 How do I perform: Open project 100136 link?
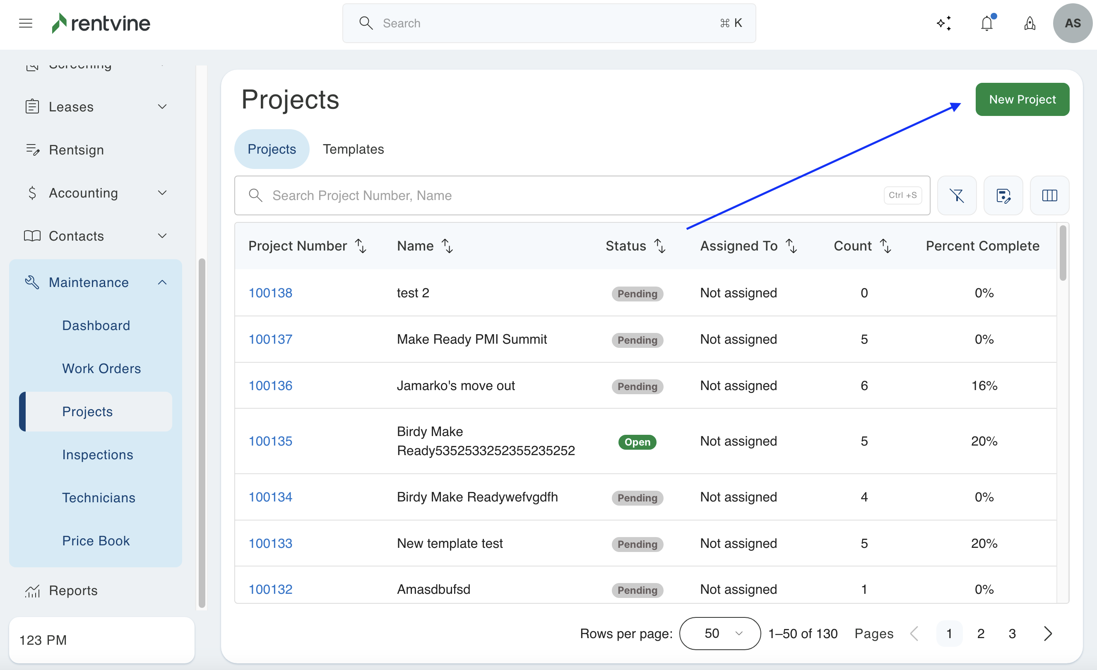click(270, 386)
